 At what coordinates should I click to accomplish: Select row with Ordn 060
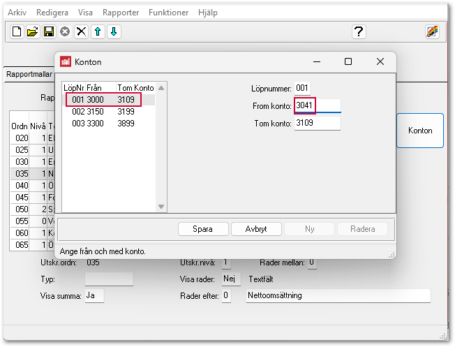(33, 233)
